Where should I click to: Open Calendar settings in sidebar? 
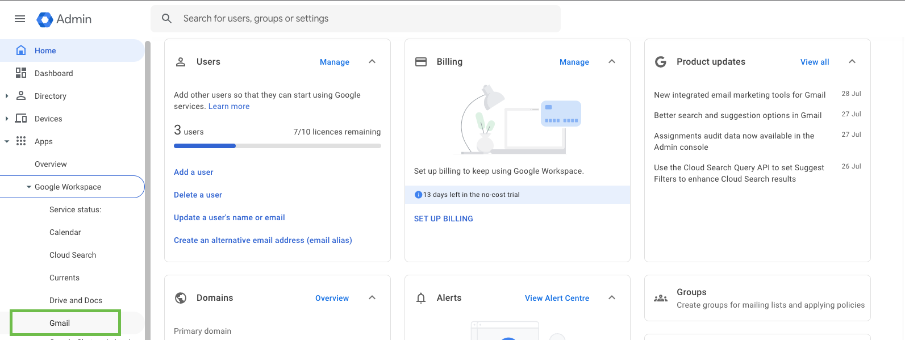[72, 232]
